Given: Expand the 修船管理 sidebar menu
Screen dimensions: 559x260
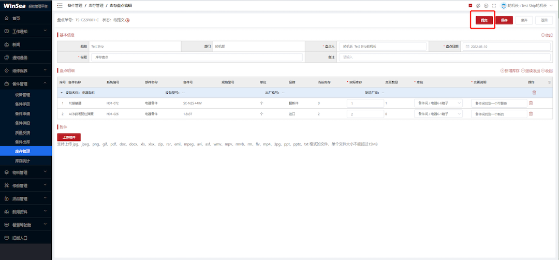Looking at the screenshot, I should click(45, 185).
